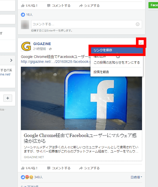The image size is (158, 187).
Task: Open the article headline Google Chrome経由でFacebook…
Action: pos(80,138)
